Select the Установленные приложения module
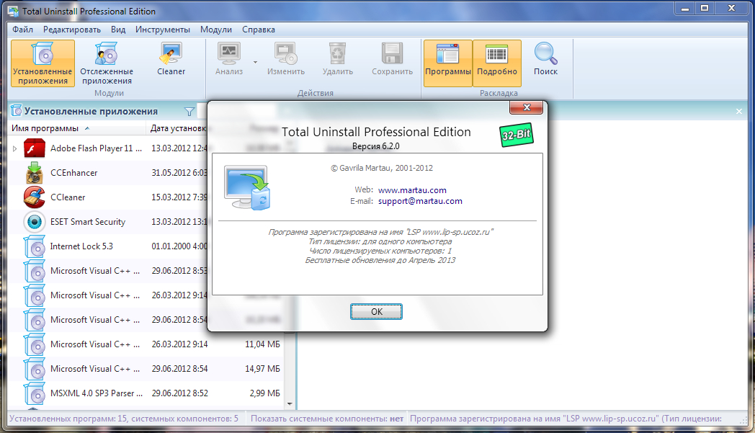 (x=43, y=63)
